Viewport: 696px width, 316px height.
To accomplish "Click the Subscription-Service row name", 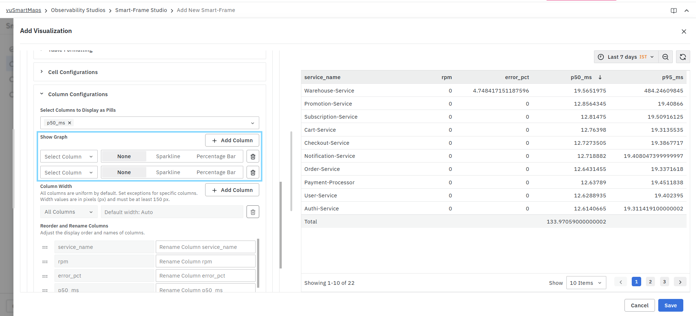I will pyautogui.click(x=331, y=117).
